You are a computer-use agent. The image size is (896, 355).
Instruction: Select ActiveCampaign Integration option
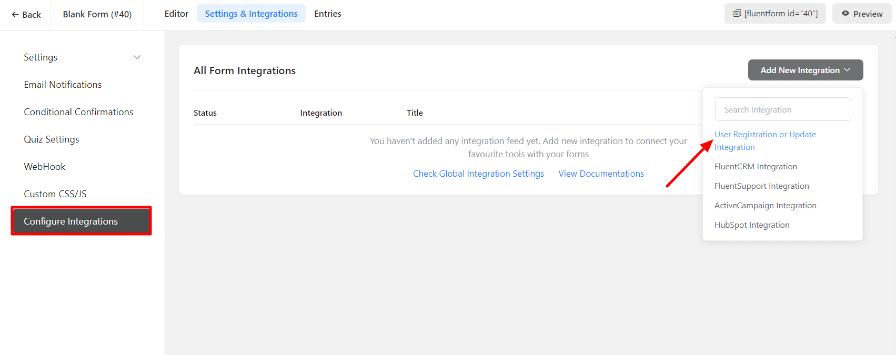pos(765,206)
